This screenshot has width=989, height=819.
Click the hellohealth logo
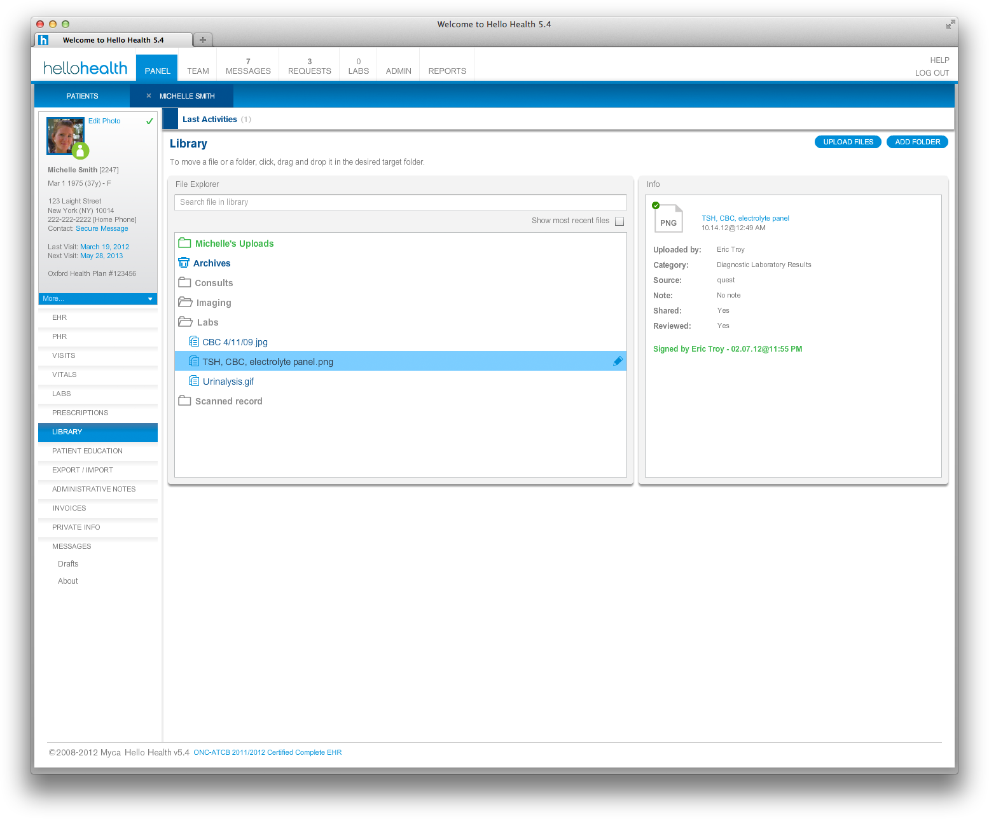pyautogui.click(x=84, y=67)
